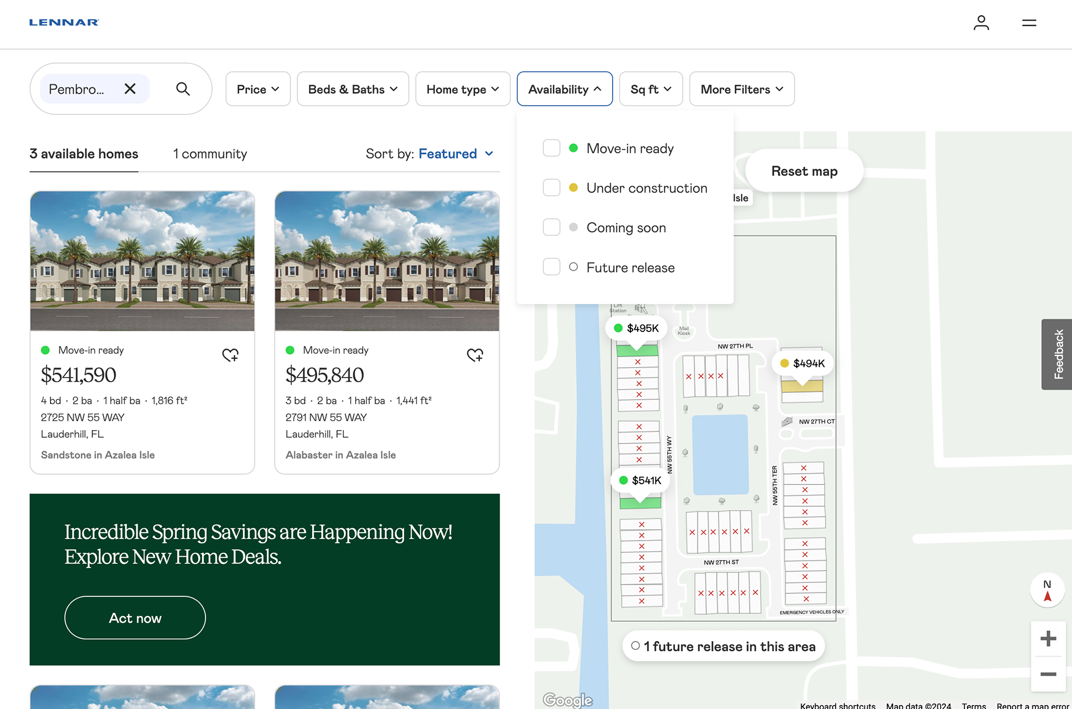This screenshot has height=709, width=1072.
Task: Select the $541K map price marker
Action: (x=640, y=480)
